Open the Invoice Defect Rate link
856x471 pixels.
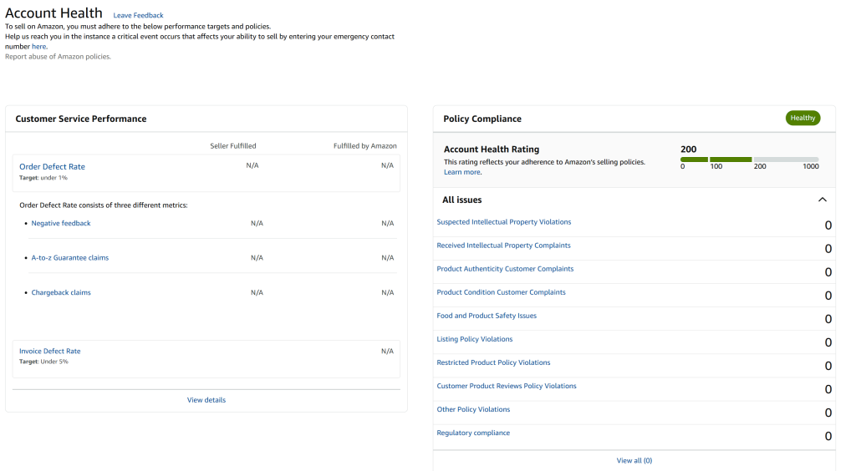pos(49,351)
